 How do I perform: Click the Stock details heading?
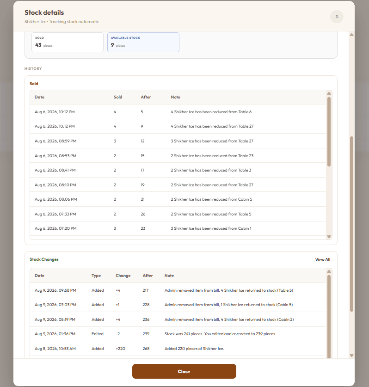click(44, 12)
